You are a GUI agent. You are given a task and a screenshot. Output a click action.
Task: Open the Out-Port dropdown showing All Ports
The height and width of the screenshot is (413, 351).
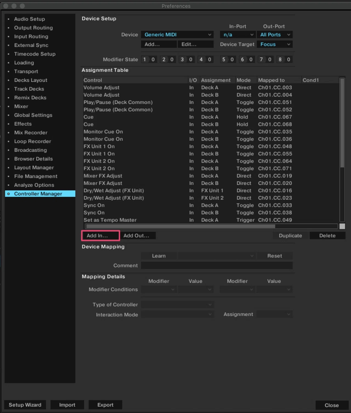(274, 35)
